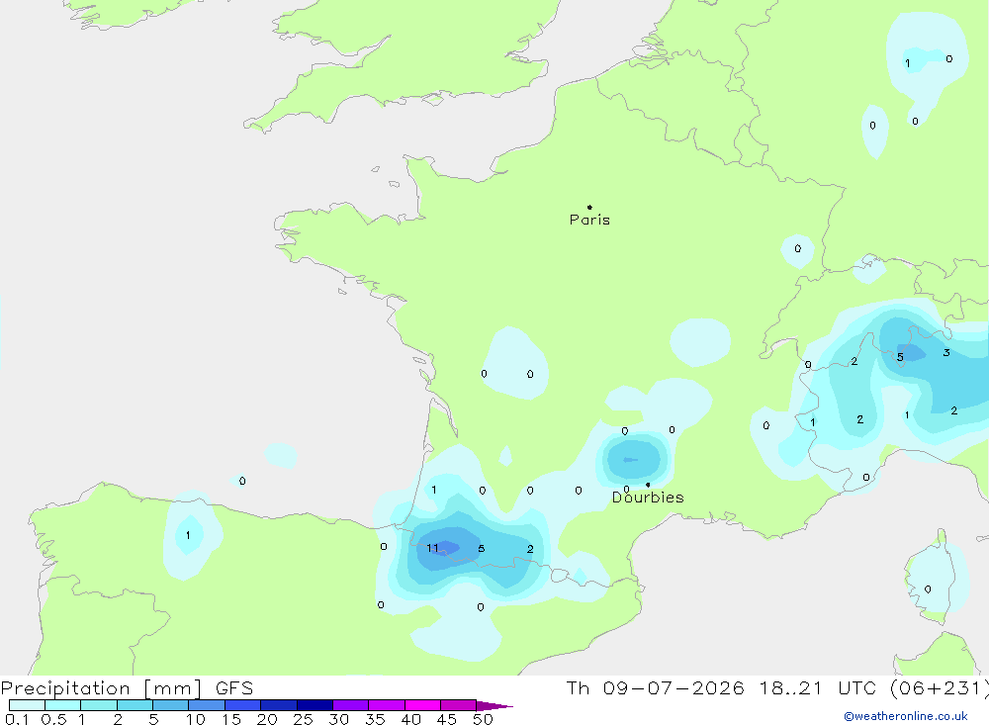Pick the 0.1–0.5 mm legend swatch
Screen dimensions: 989x725
pos(27,705)
